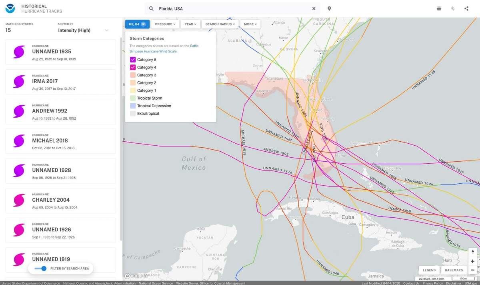
Task: Open the Saffir-Simpson Hurricane Wind Scale link
Action: [164, 48]
